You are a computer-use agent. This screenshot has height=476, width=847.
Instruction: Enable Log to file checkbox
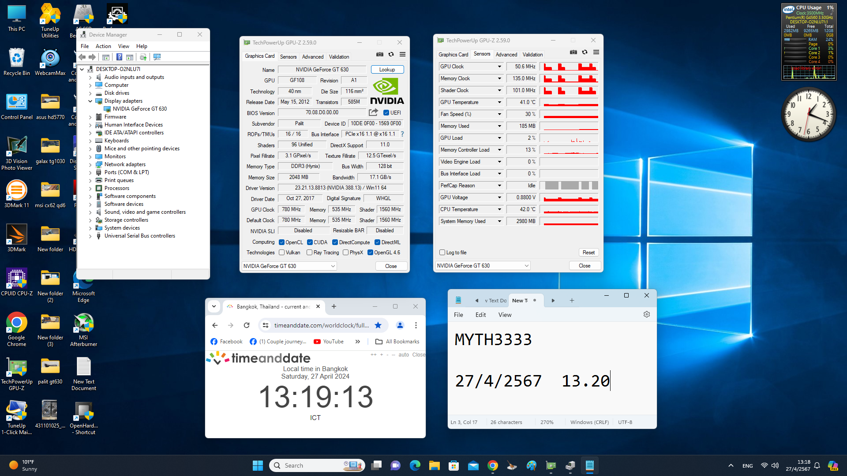[x=442, y=253]
